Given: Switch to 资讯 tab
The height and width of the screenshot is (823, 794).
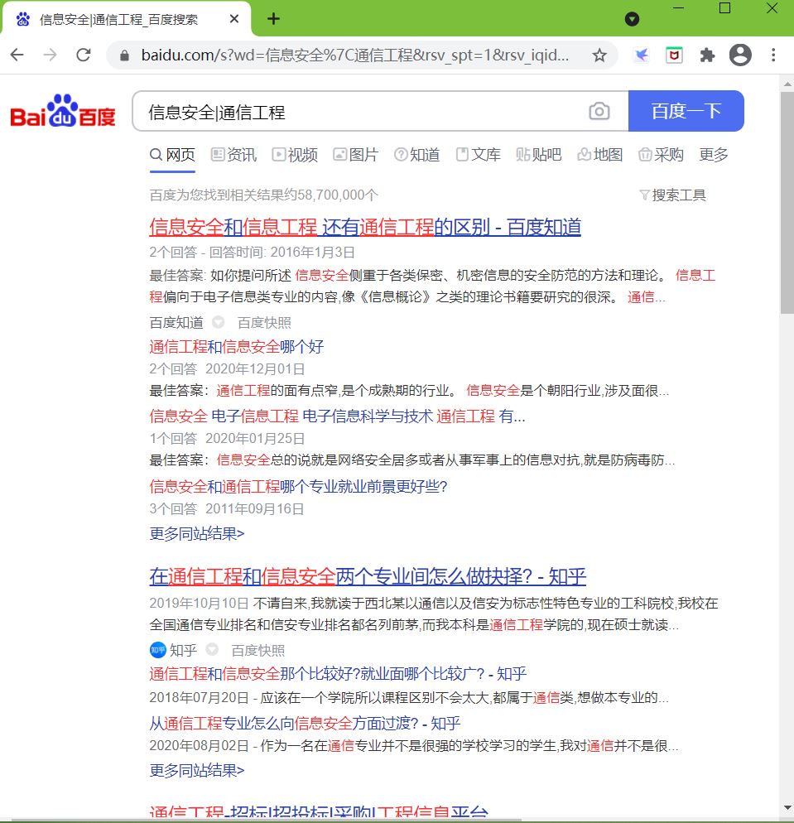Looking at the screenshot, I should pyautogui.click(x=233, y=155).
